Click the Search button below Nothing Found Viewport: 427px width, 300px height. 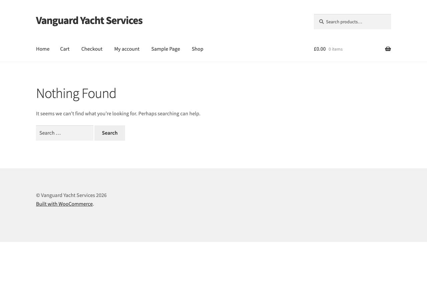pos(110,133)
